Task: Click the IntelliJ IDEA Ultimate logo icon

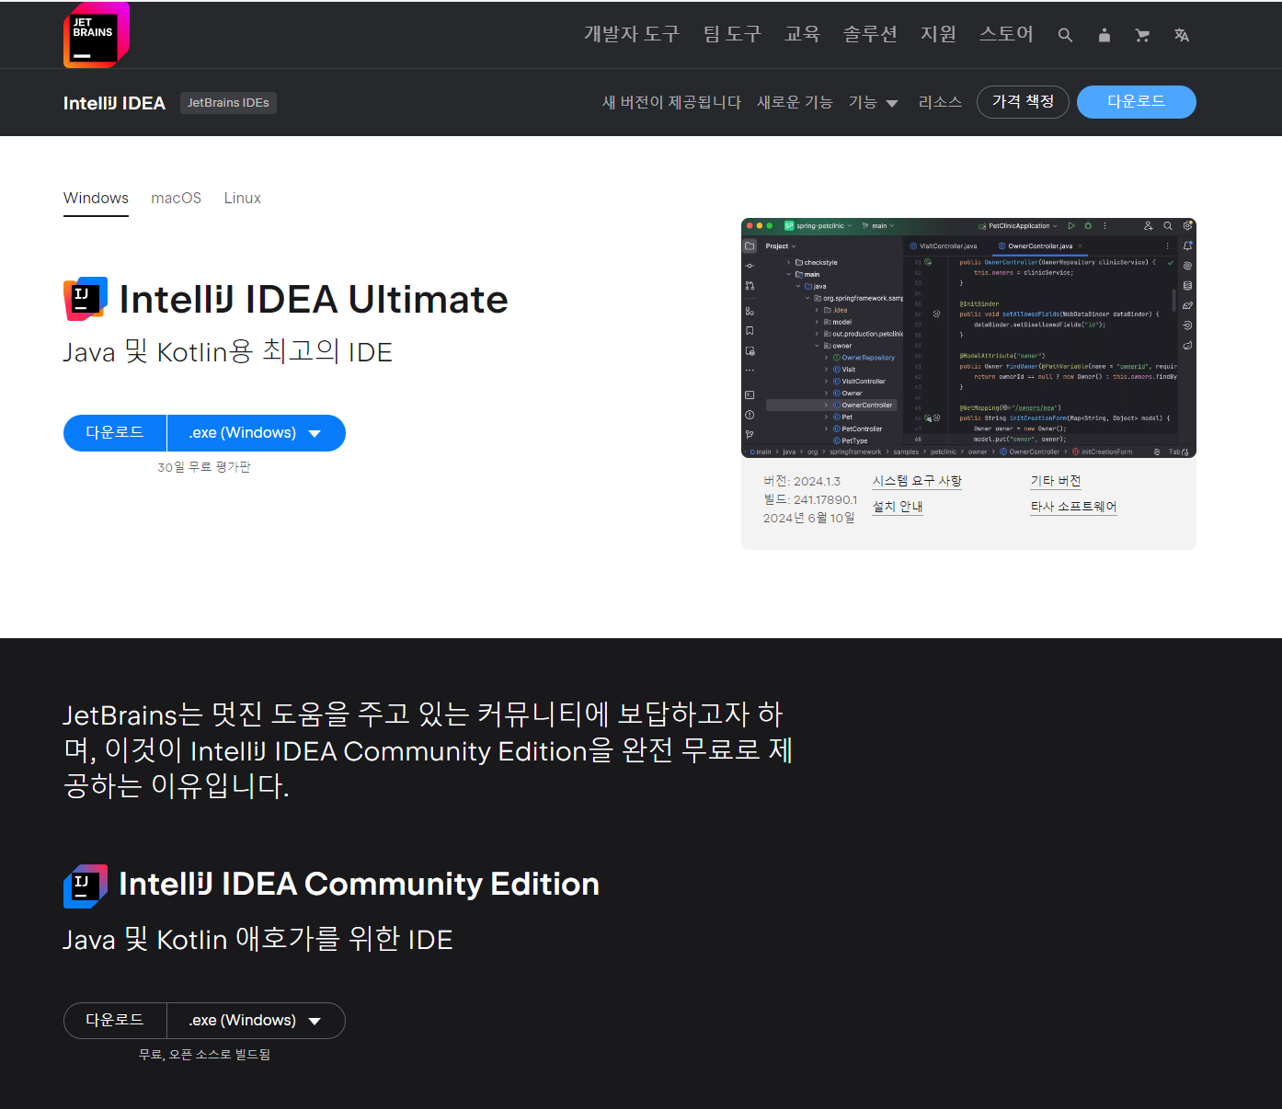Action: tap(86, 299)
